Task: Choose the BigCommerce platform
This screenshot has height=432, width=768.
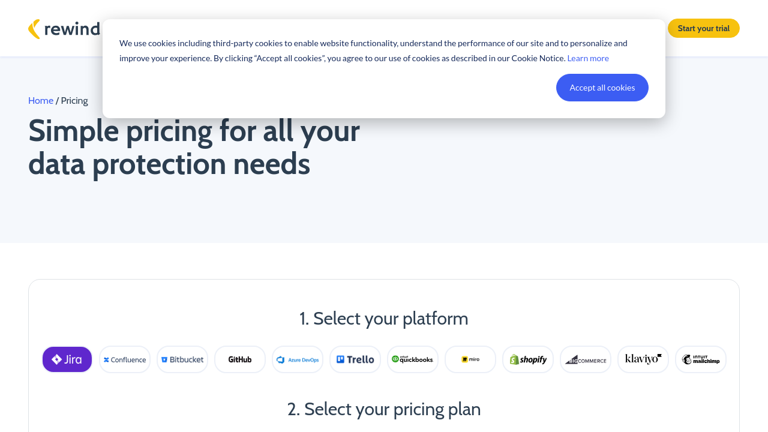Action: coord(586,359)
